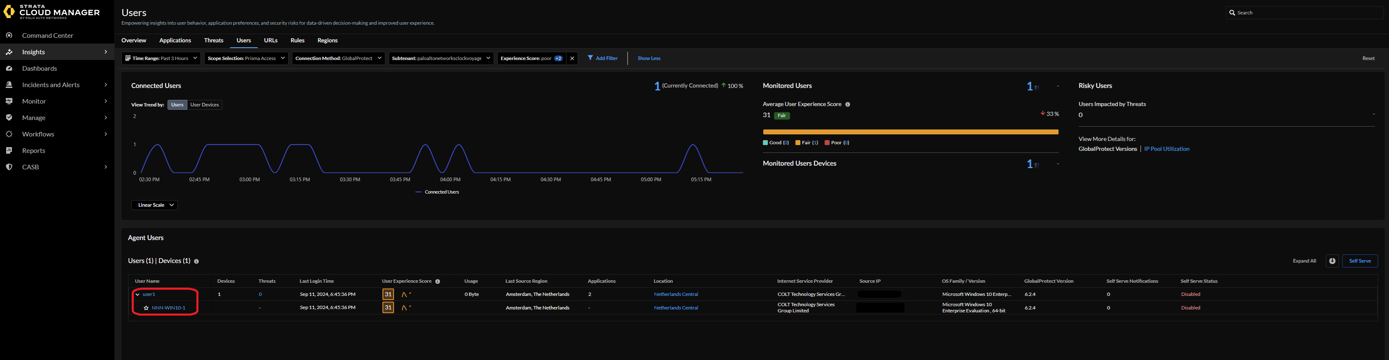This screenshot has height=360, width=1389.
Task: Open the Linear Scale dropdown
Action: (x=155, y=205)
